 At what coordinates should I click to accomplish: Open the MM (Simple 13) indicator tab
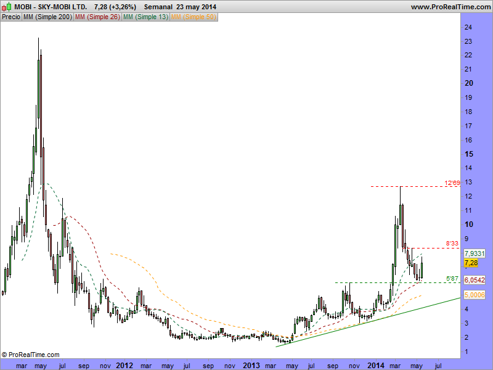click(145, 17)
